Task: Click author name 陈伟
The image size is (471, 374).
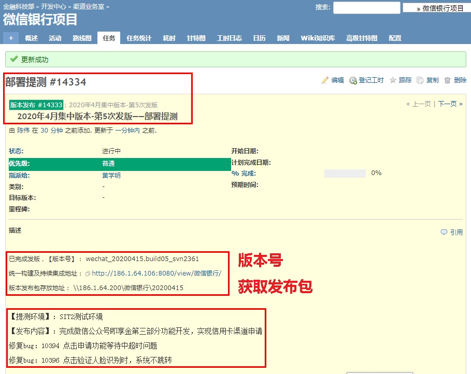Action: (23, 131)
